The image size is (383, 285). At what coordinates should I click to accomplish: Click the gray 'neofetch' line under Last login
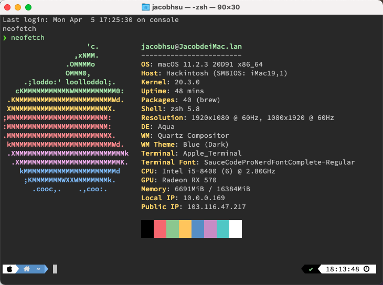coord(19,28)
